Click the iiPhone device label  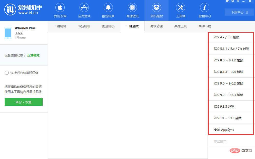[20, 38]
